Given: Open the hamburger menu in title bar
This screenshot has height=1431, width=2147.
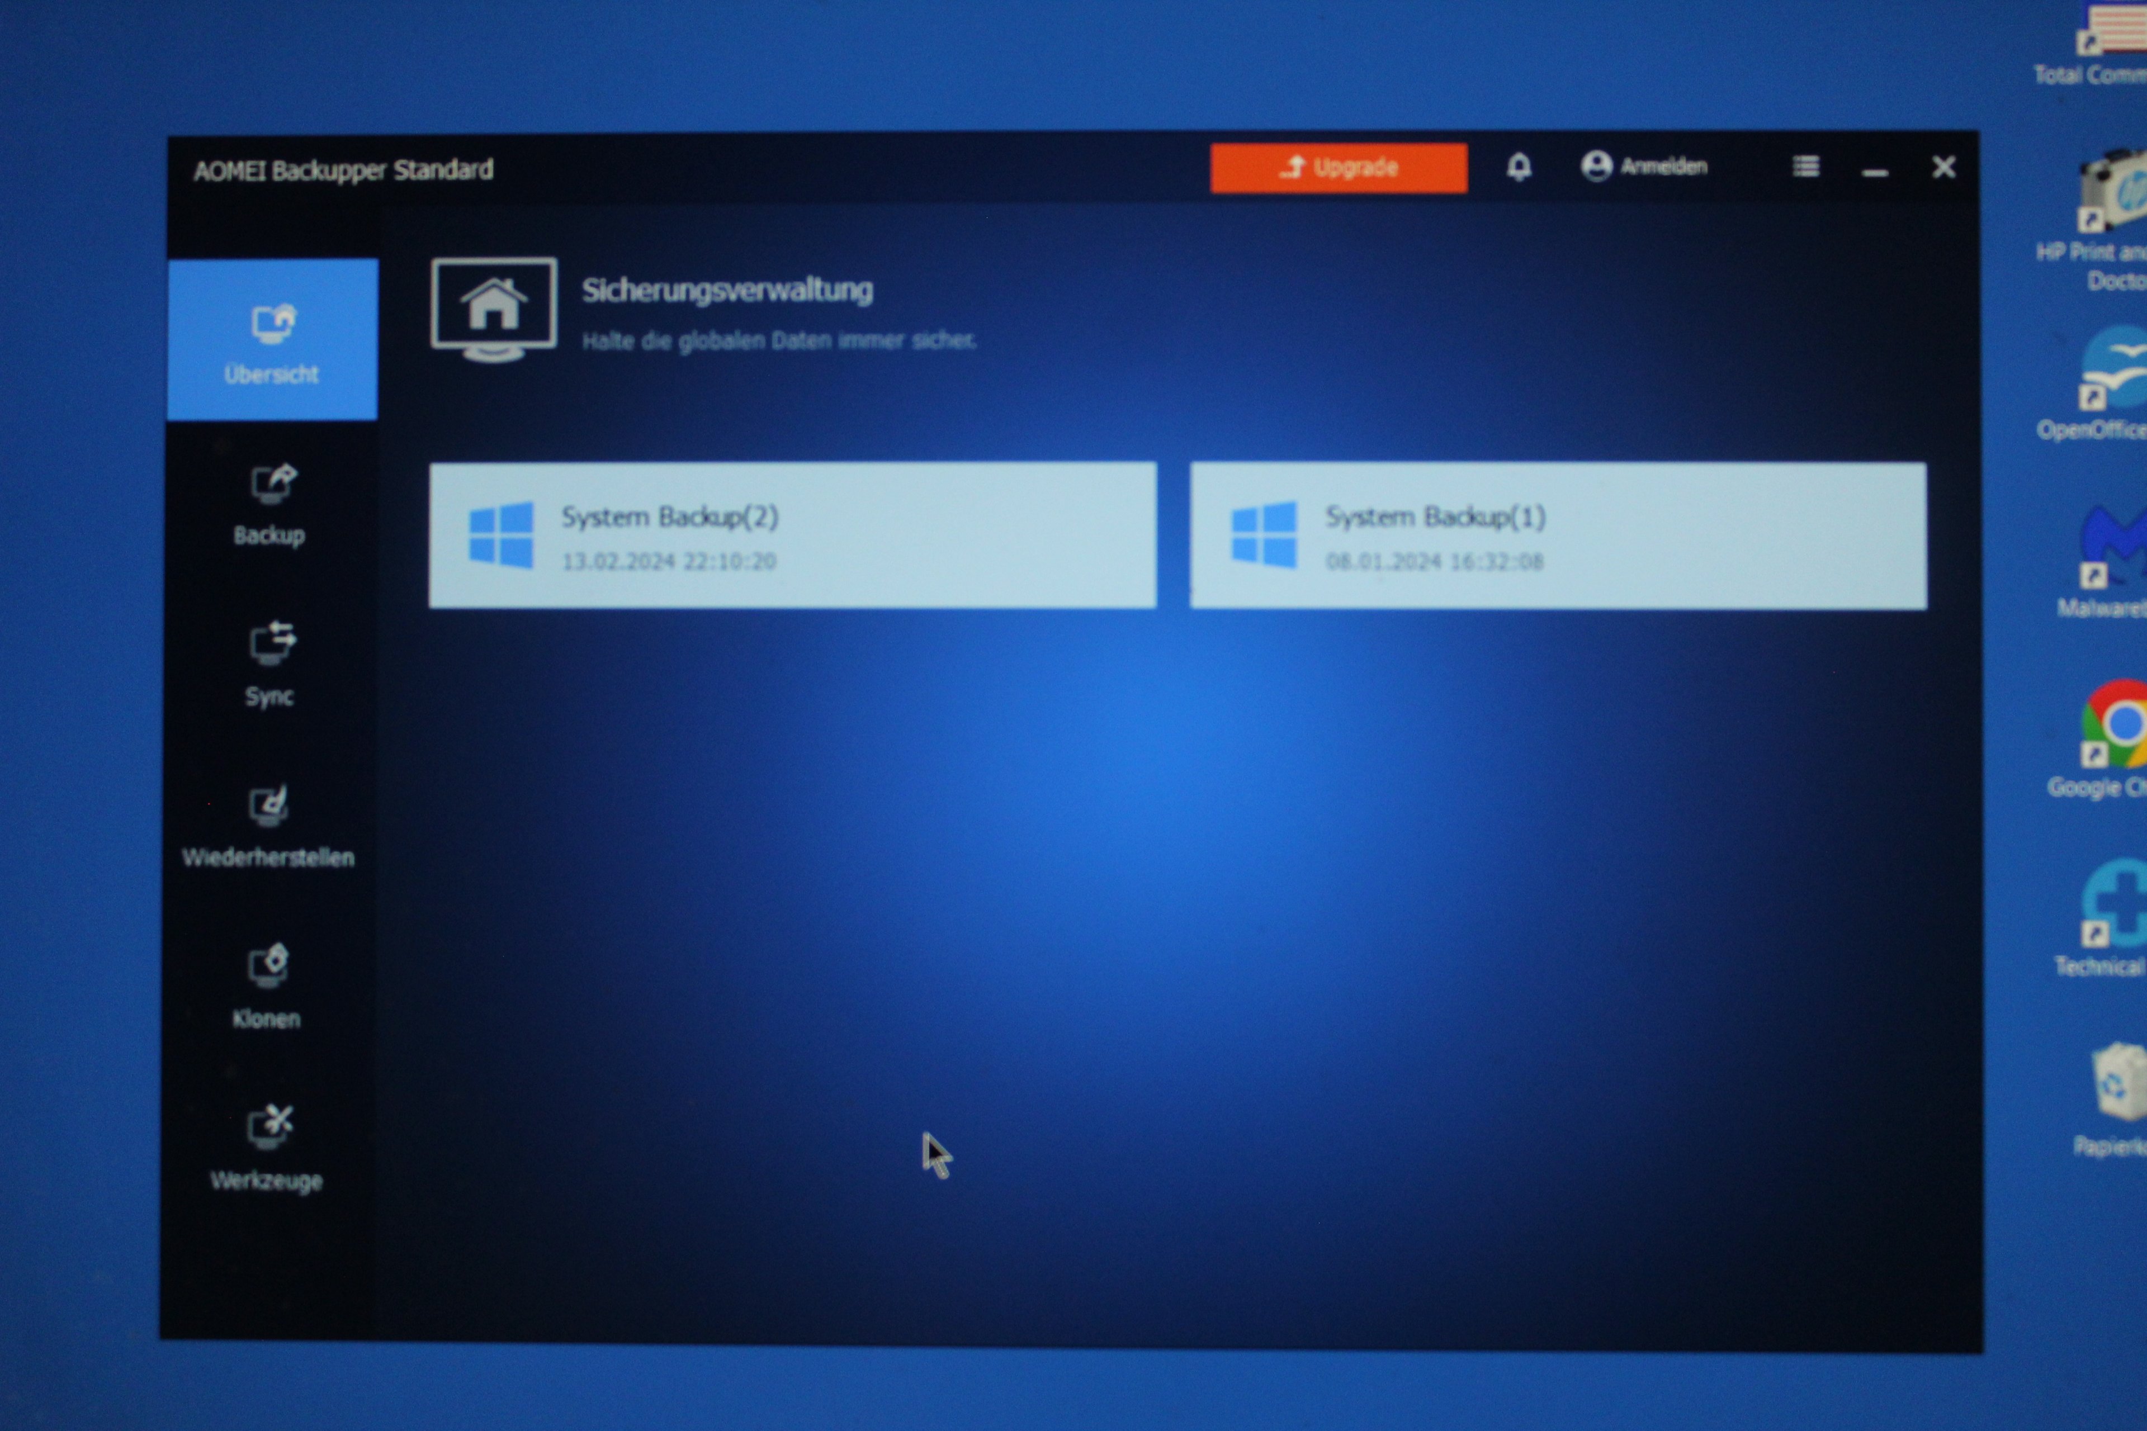Looking at the screenshot, I should (1805, 167).
